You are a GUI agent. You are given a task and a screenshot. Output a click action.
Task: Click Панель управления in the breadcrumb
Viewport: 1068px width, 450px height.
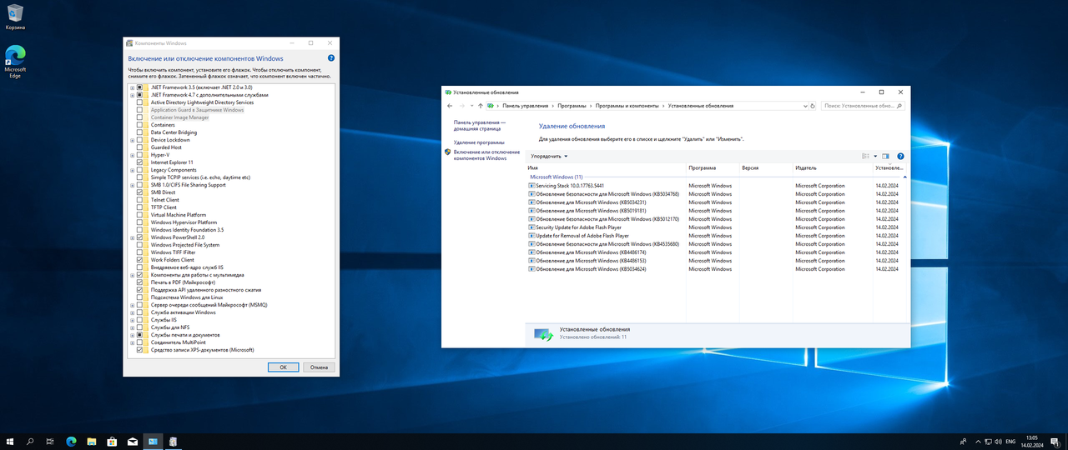coord(526,106)
